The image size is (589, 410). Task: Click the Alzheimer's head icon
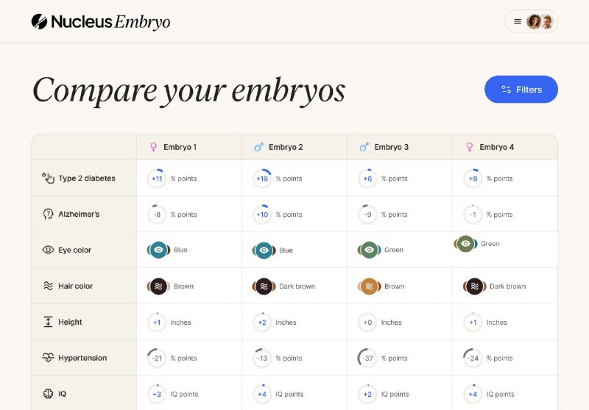pos(48,214)
